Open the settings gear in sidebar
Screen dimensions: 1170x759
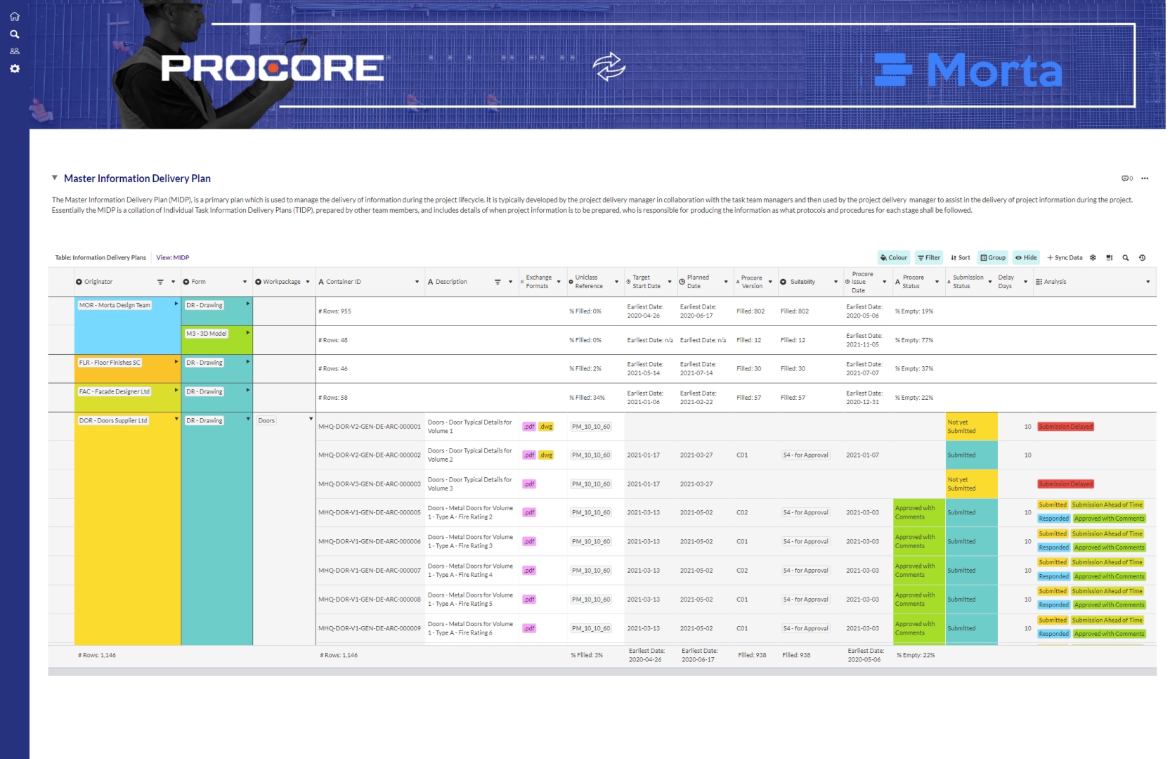tap(15, 69)
